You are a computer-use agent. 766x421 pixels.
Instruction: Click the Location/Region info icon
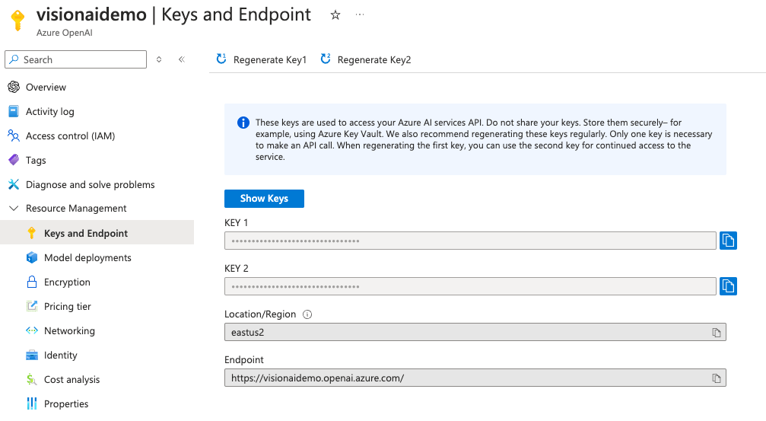point(307,314)
